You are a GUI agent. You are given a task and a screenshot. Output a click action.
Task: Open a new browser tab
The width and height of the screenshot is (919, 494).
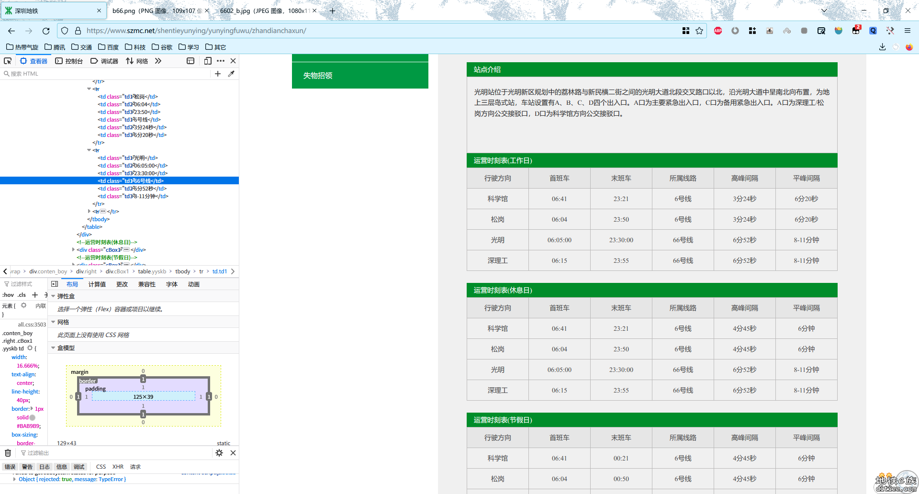[332, 11]
